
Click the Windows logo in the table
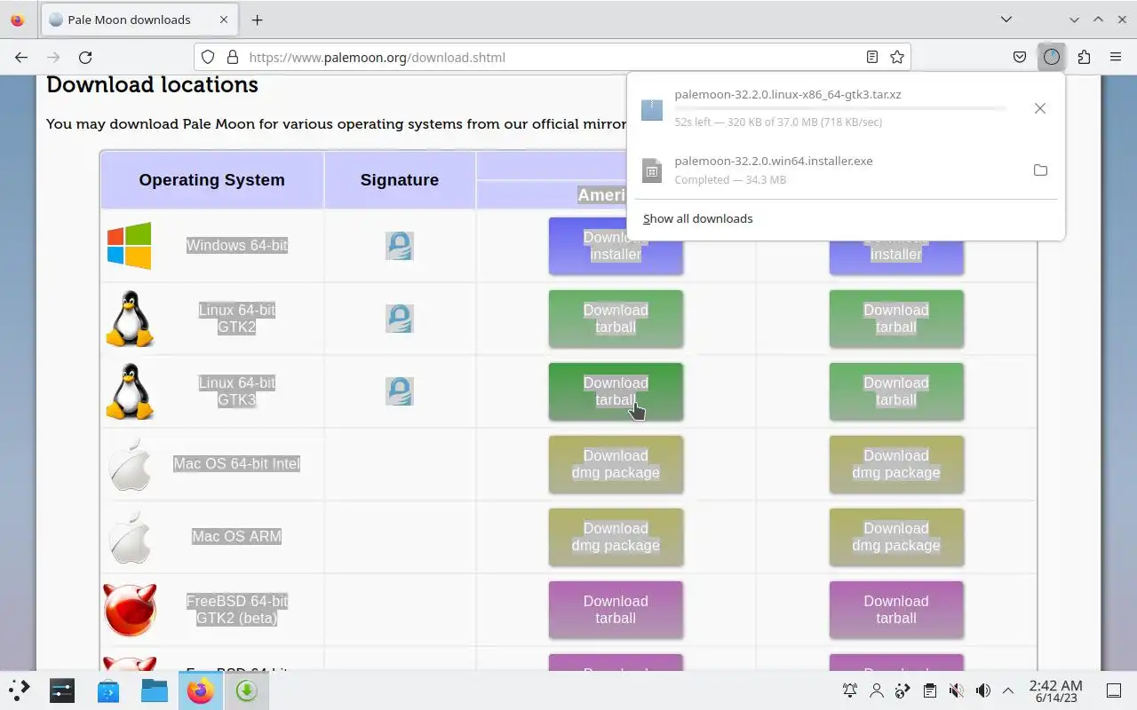(129, 246)
